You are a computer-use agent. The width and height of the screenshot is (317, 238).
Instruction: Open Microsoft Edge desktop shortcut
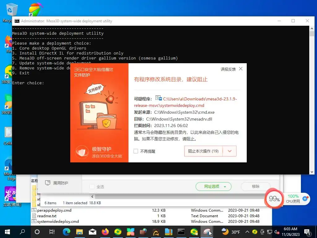point(10,168)
